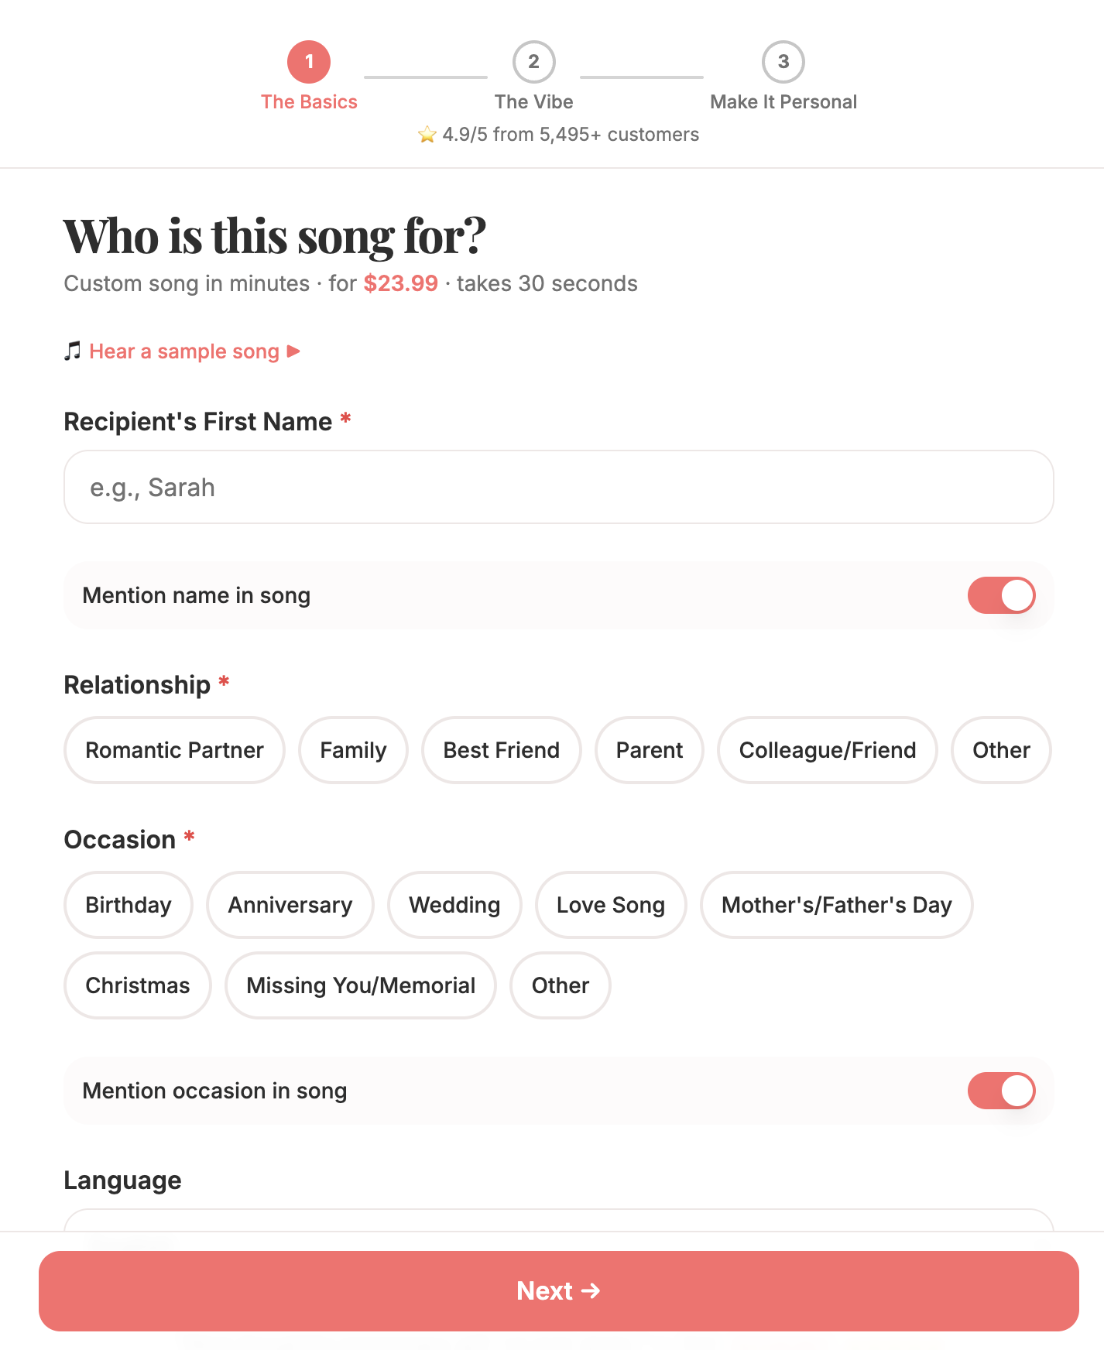Choose the 'Missing You/Memorial' occasion
1104x1350 pixels.
(x=360, y=985)
